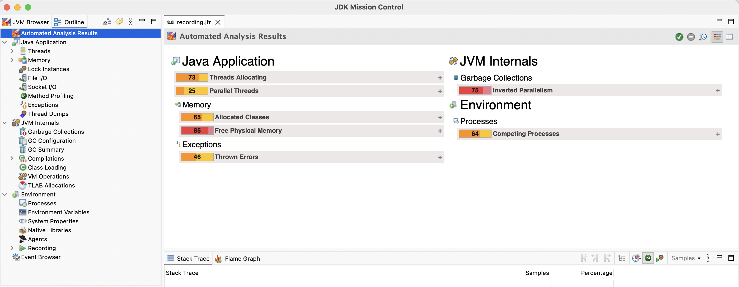Expand the Inverted Parallelism plus button

(x=718, y=91)
